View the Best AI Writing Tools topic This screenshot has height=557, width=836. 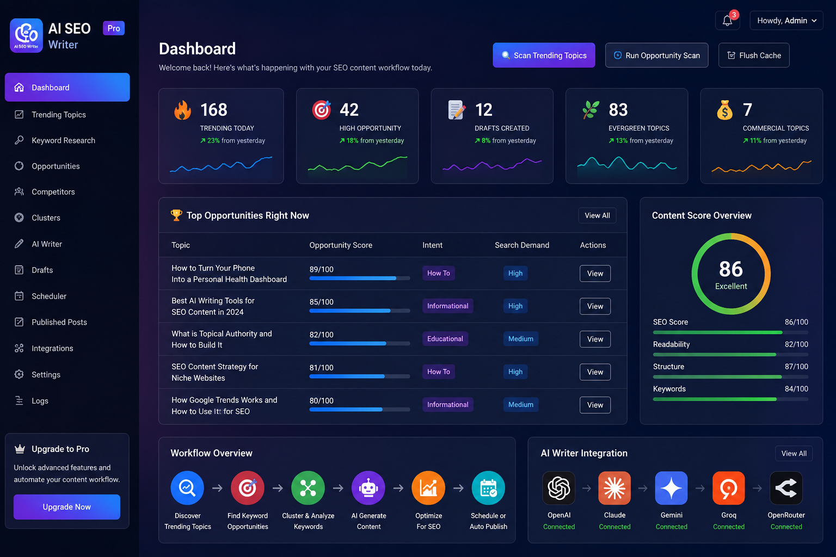pyautogui.click(x=595, y=306)
